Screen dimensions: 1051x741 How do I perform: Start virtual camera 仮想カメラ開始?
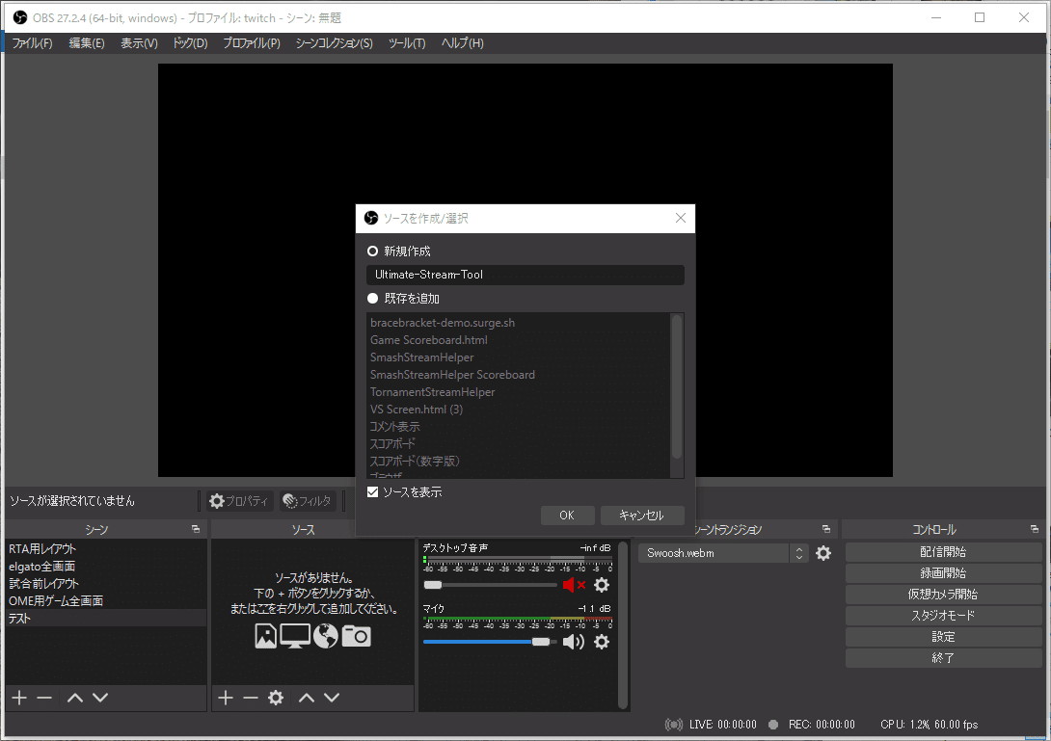943,595
